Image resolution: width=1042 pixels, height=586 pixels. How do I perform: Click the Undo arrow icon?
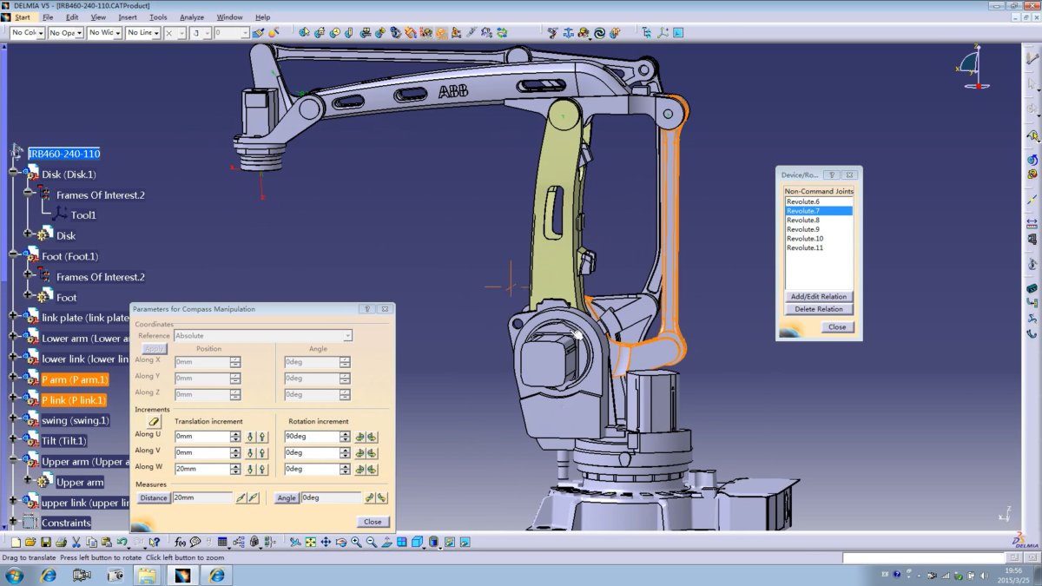122,542
